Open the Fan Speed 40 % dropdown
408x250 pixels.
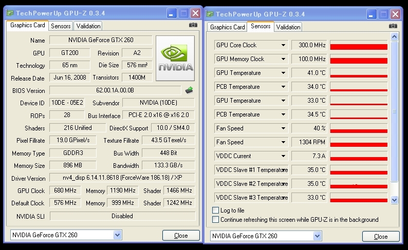point(283,128)
